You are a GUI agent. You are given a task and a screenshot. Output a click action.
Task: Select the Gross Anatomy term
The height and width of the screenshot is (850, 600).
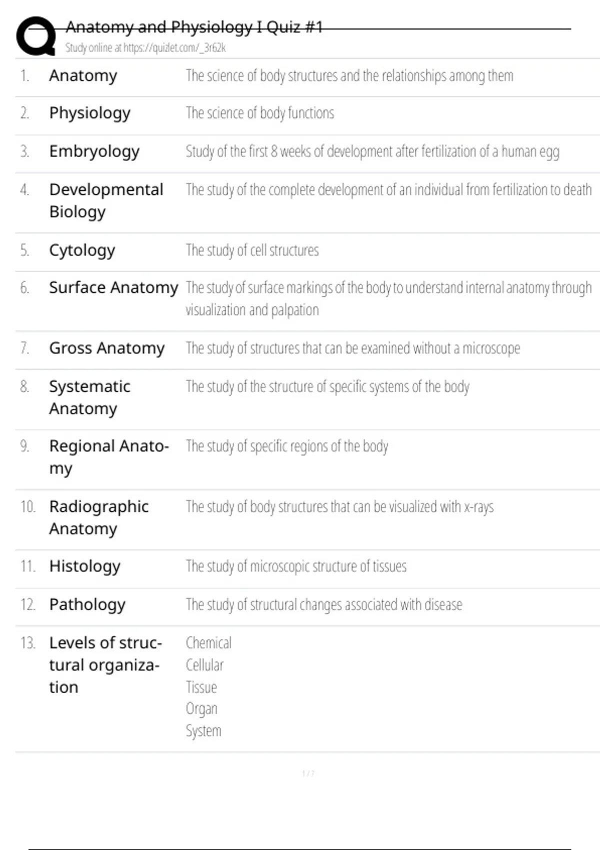point(106,348)
